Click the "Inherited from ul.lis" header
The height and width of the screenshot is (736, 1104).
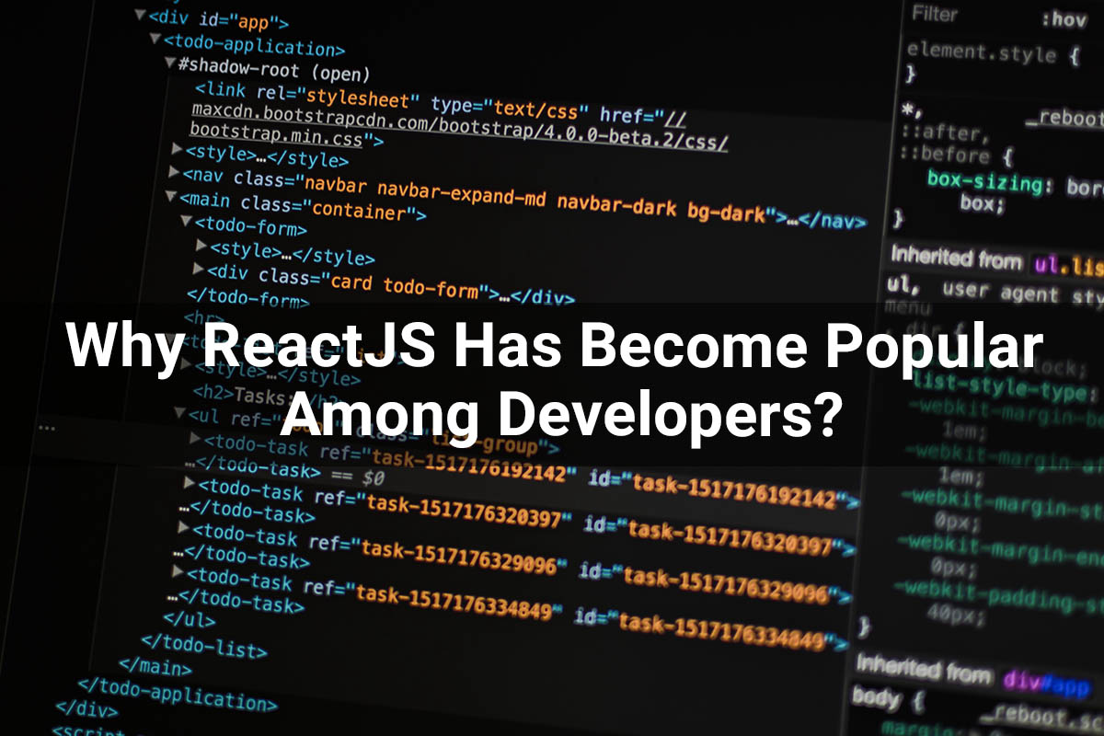tap(996, 261)
